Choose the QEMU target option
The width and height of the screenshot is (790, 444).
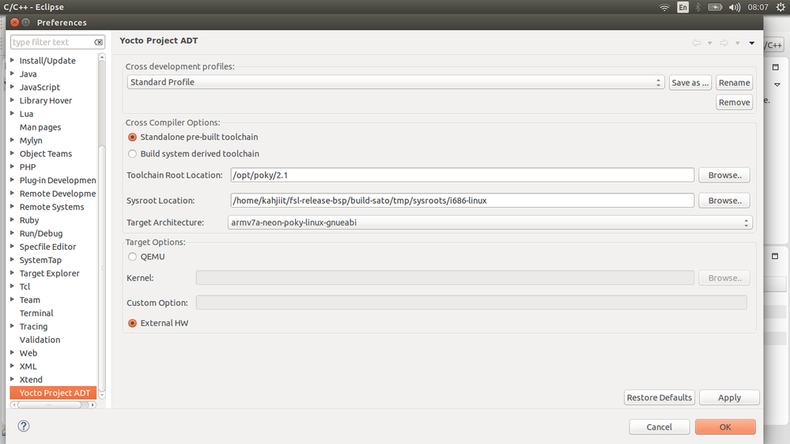[133, 256]
